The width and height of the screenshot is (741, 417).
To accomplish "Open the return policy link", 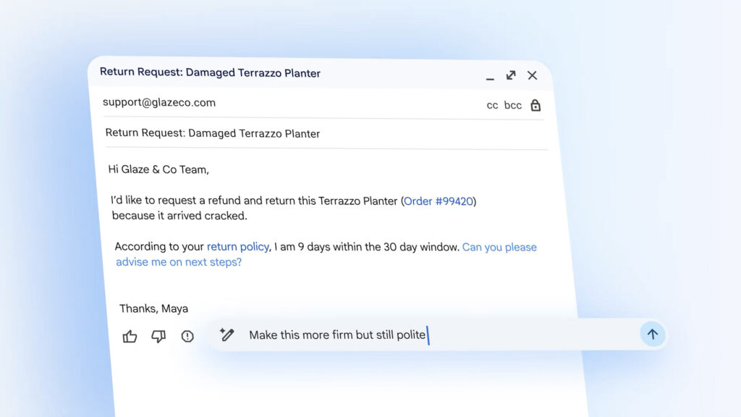I will click(238, 247).
